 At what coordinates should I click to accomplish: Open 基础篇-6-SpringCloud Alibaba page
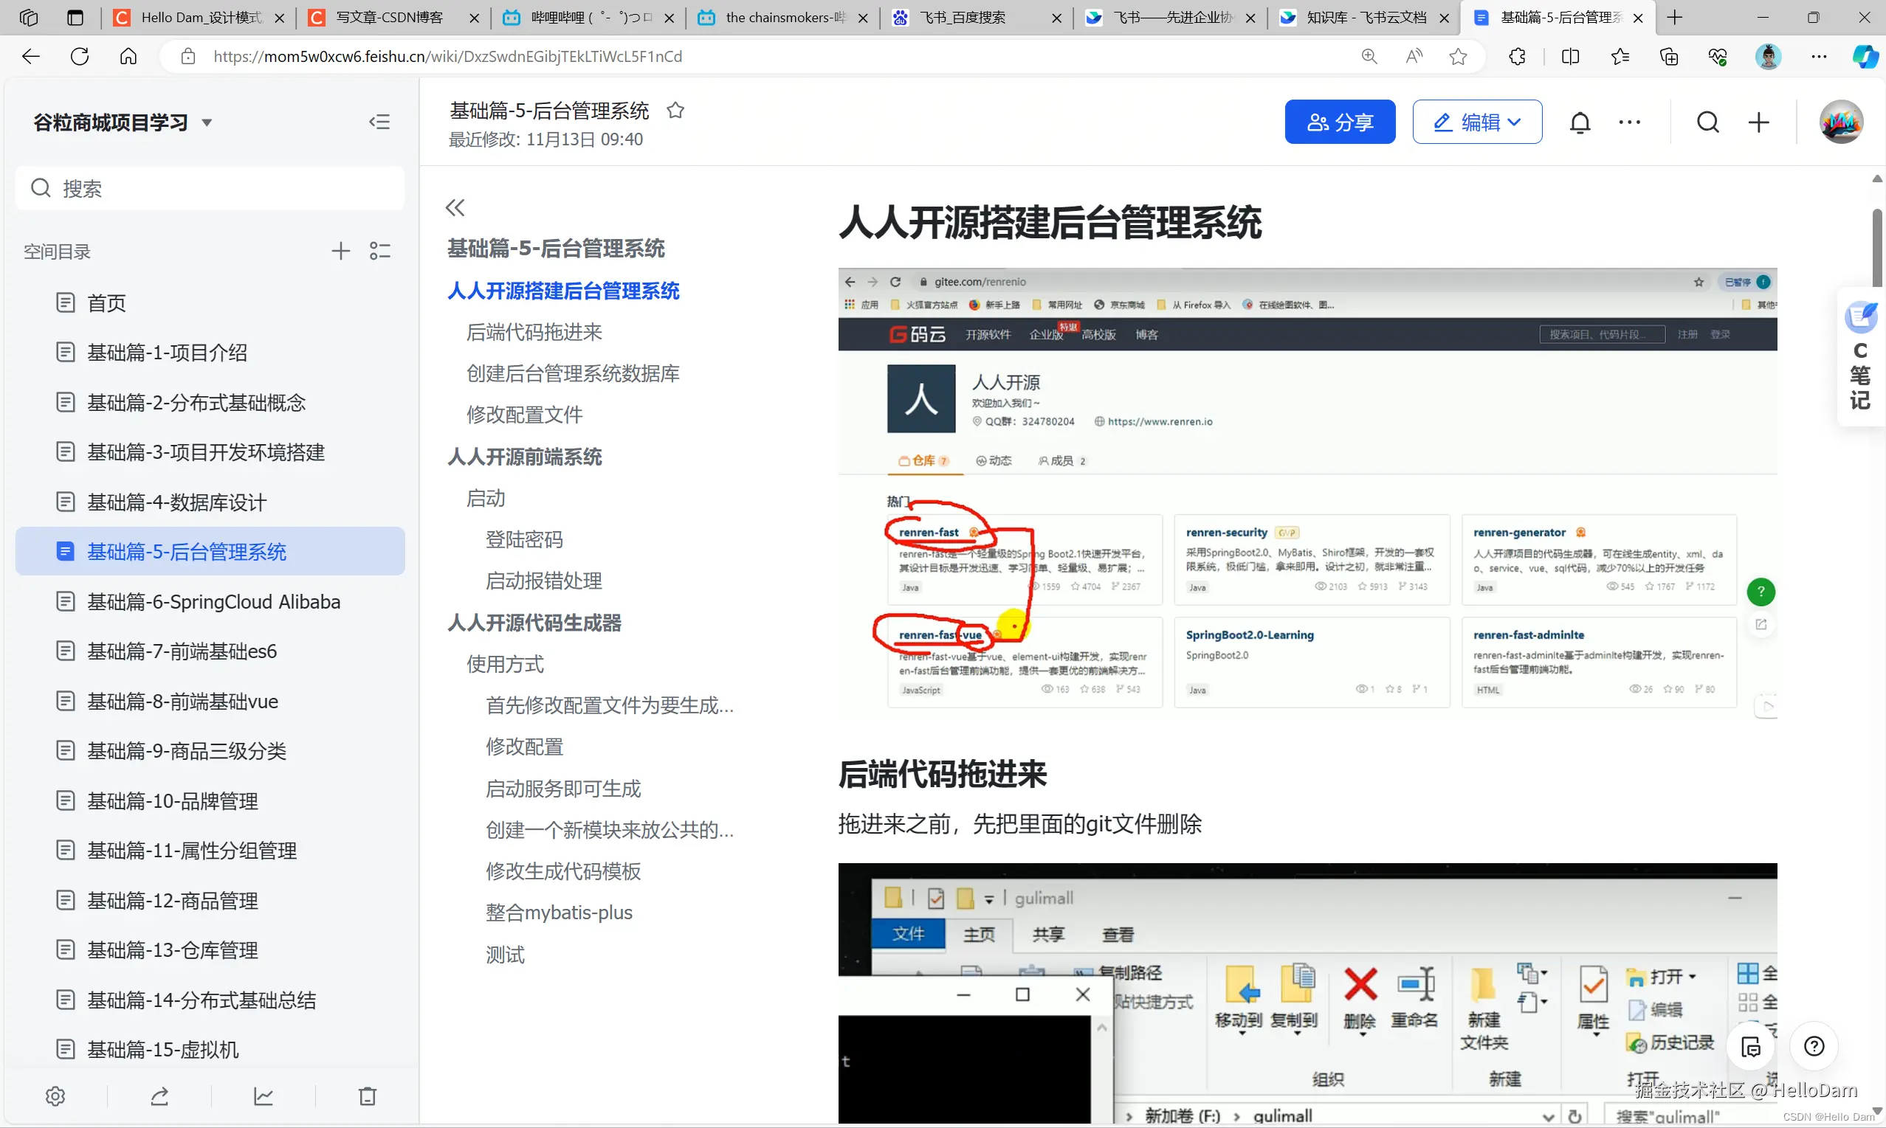pyautogui.click(x=215, y=601)
